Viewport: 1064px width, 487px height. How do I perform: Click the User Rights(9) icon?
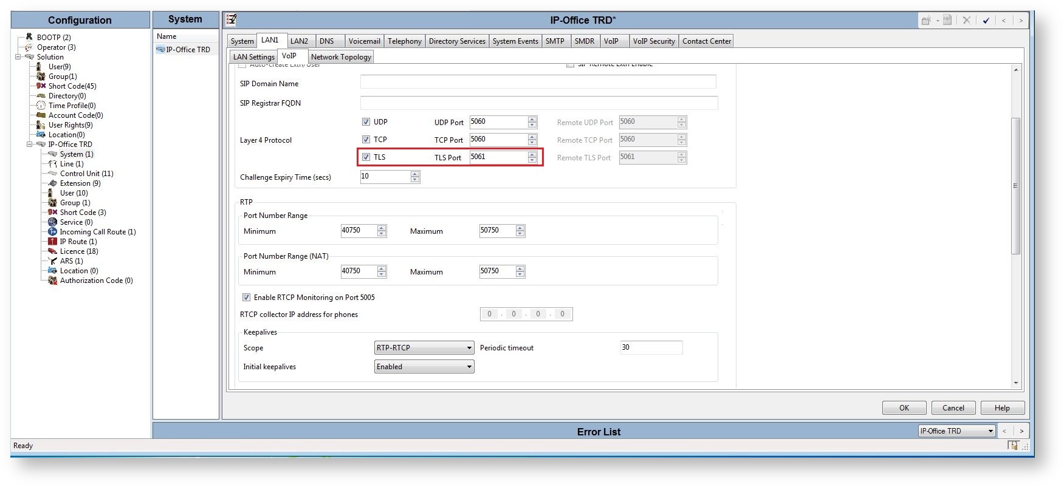41,124
